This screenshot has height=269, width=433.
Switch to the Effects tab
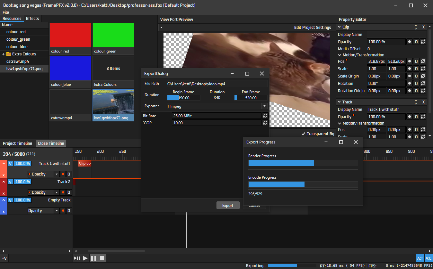[x=32, y=19]
